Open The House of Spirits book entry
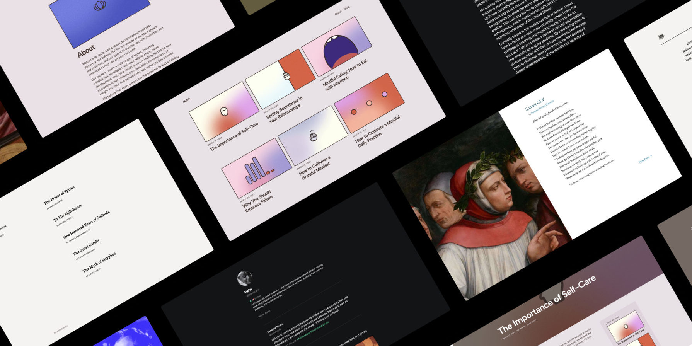 pos(59,195)
